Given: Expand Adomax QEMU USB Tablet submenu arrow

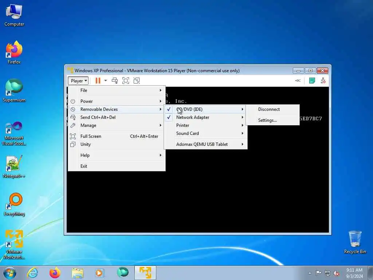Looking at the screenshot, I should coord(242,144).
